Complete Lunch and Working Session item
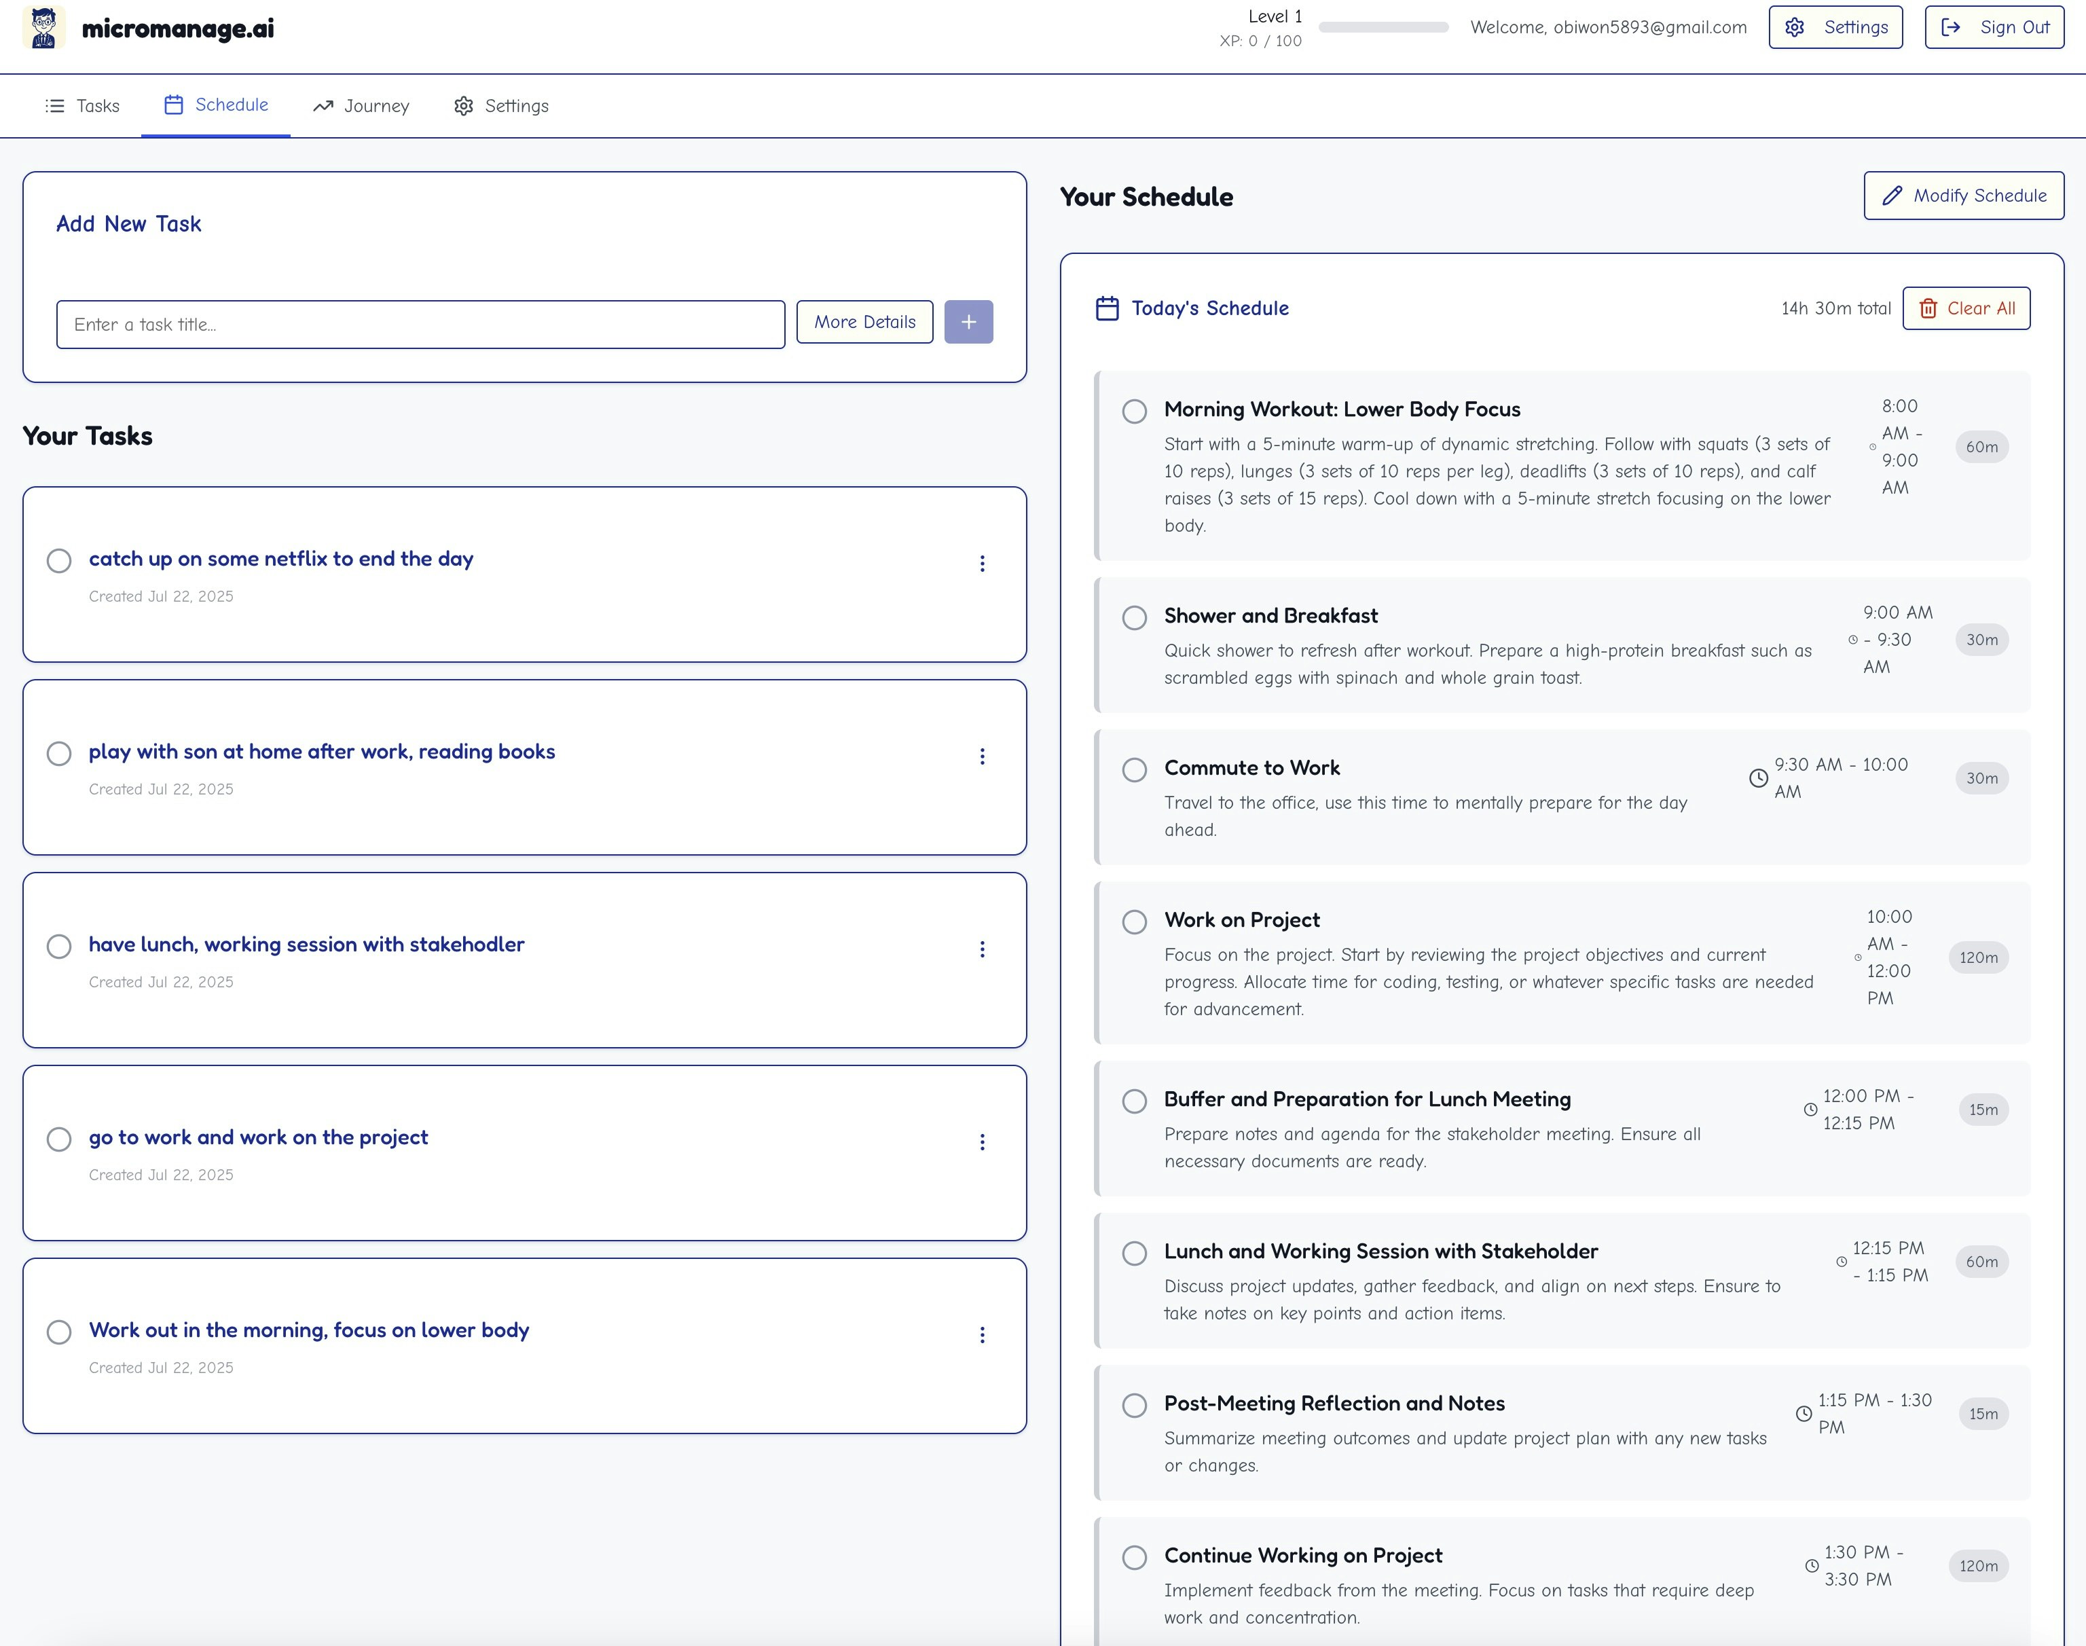Viewport: 2086px width, 1646px height. [x=1134, y=1254]
